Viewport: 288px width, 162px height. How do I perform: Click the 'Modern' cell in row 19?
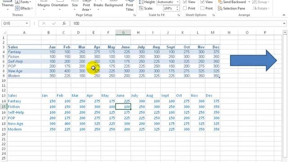24,129
